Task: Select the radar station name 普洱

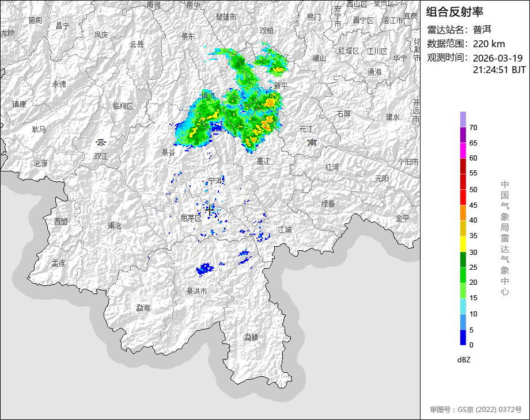Action: click(482, 29)
